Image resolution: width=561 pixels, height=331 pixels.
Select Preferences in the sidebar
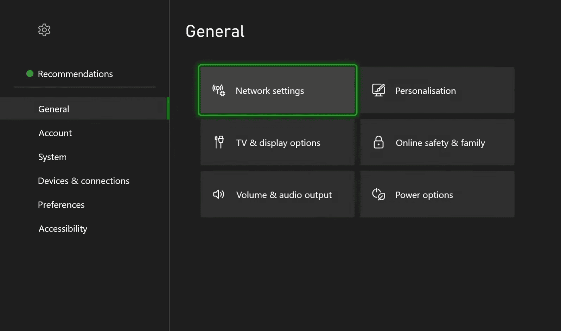[x=61, y=205]
